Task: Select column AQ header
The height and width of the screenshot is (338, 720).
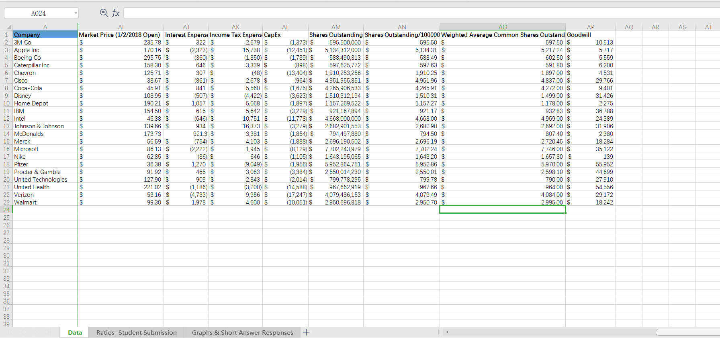Action: [x=629, y=27]
